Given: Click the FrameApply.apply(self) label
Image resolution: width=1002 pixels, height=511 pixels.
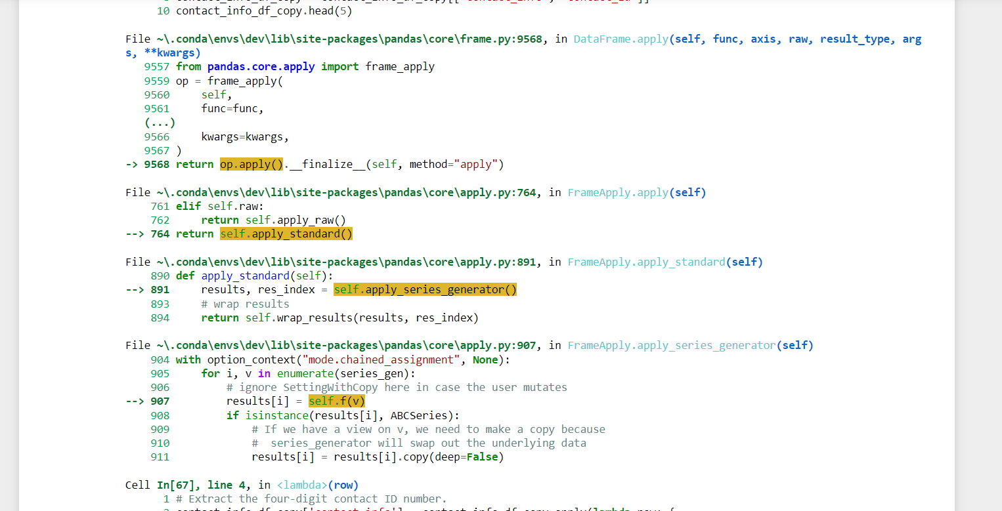Looking at the screenshot, I should point(636,192).
